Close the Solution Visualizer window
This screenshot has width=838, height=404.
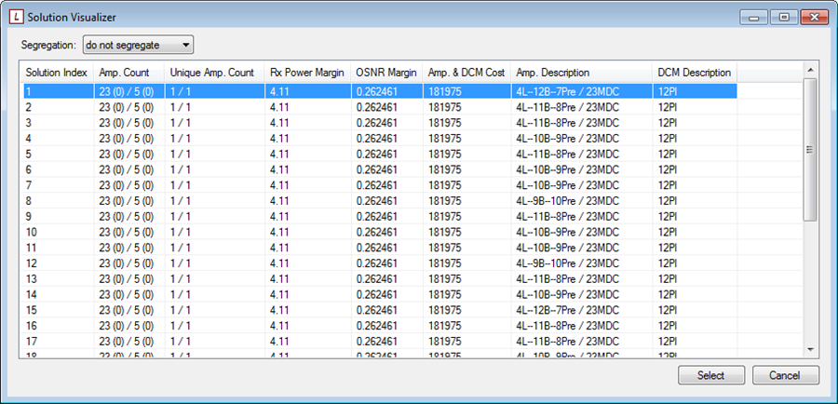click(x=815, y=18)
